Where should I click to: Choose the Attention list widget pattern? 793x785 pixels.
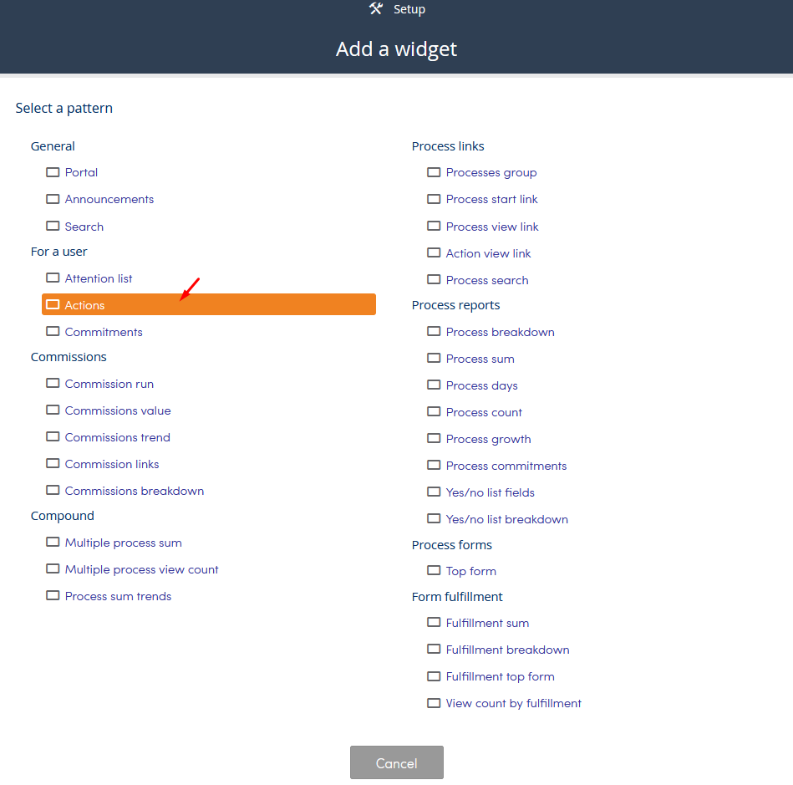(x=98, y=278)
